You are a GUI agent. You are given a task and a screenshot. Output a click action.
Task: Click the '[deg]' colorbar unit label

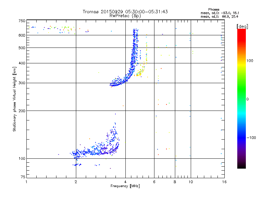click(242, 26)
